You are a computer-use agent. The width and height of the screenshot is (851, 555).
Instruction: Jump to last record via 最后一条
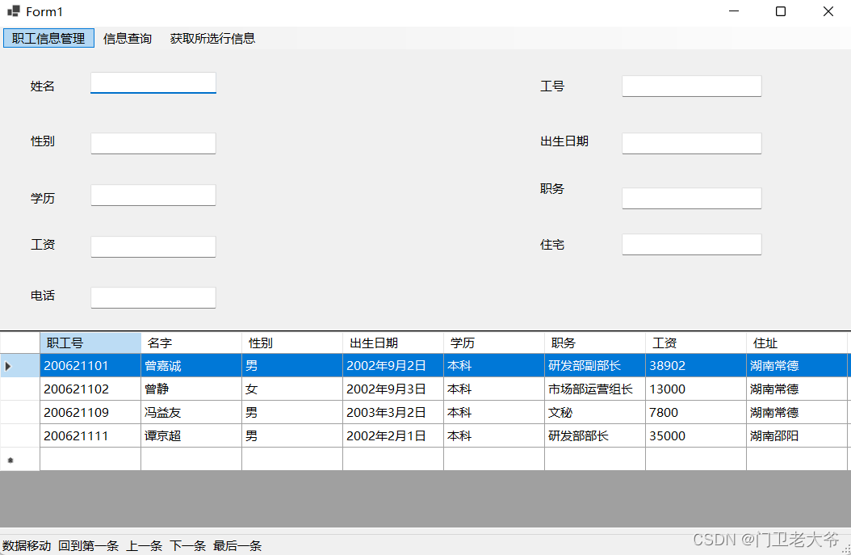237,546
